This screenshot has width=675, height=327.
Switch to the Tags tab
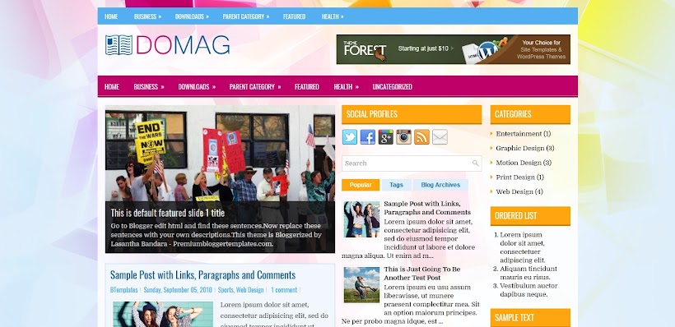pos(397,185)
